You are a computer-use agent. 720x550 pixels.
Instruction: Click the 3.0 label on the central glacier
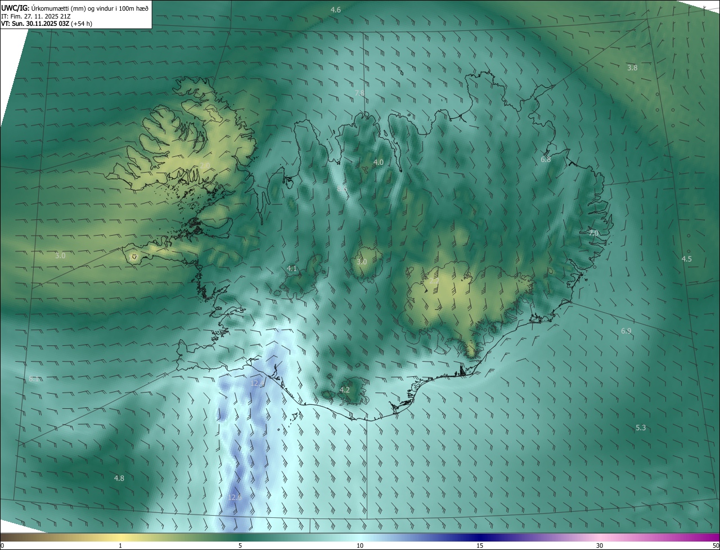362,262
